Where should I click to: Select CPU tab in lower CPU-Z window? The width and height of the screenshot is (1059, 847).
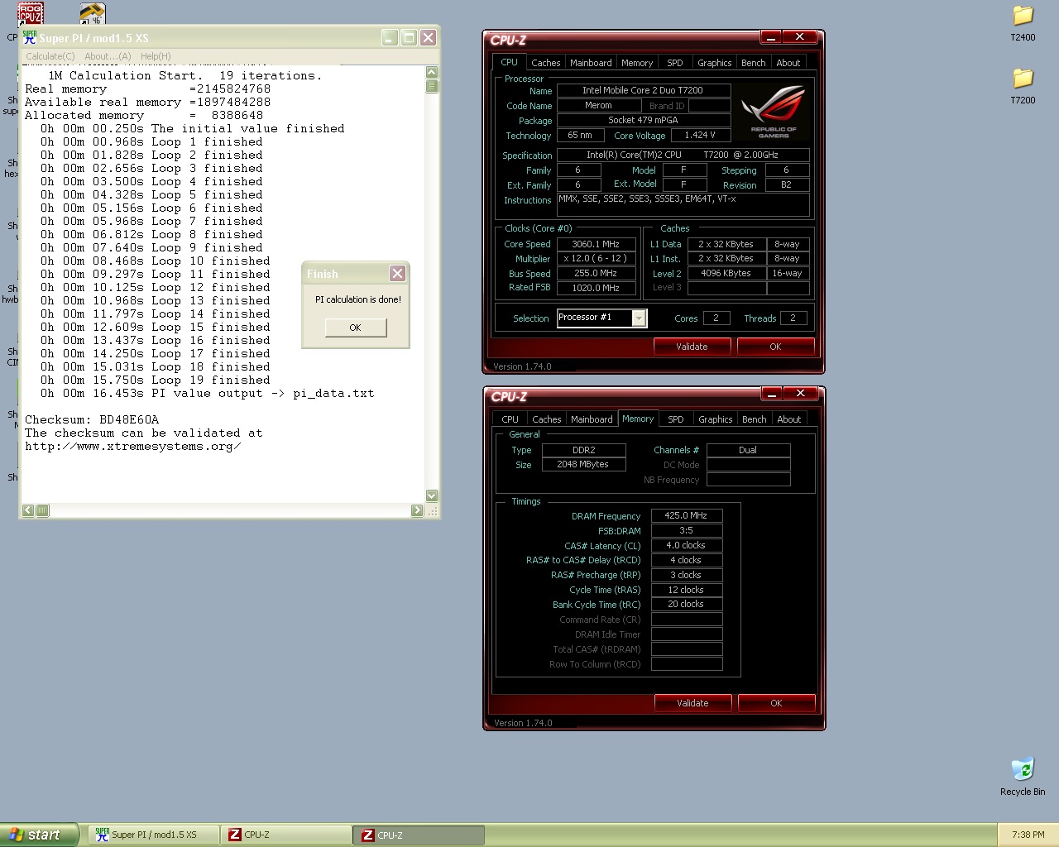pyautogui.click(x=510, y=419)
